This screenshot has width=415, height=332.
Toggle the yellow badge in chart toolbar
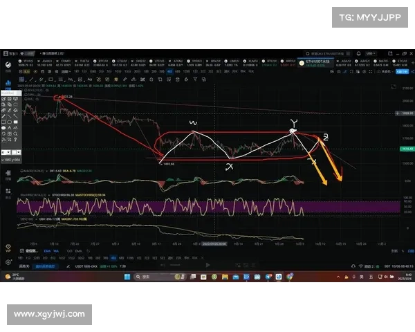(27, 71)
